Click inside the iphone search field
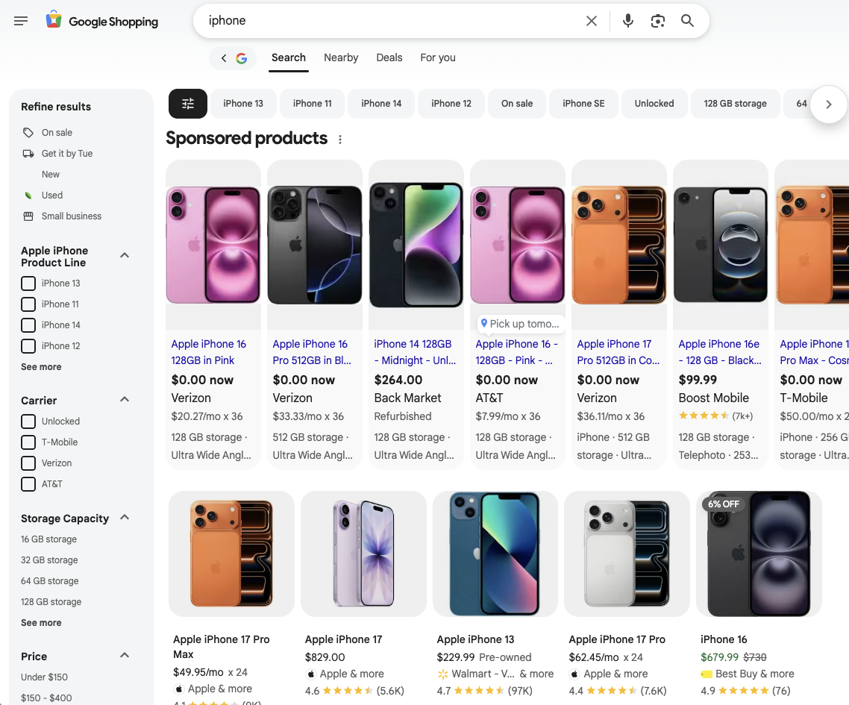Viewport: 849px width, 705px height. pyautogui.click(x=390, y=21)
